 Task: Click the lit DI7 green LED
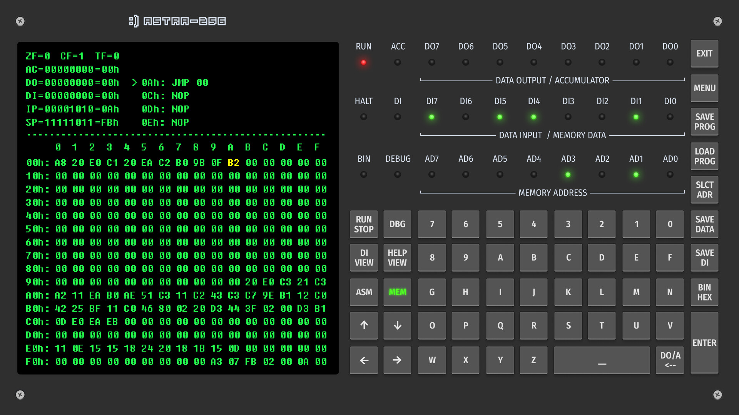[431, 117]
